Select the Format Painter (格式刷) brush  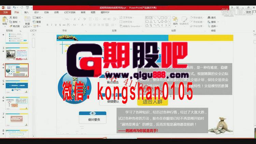tap(11, 26)
